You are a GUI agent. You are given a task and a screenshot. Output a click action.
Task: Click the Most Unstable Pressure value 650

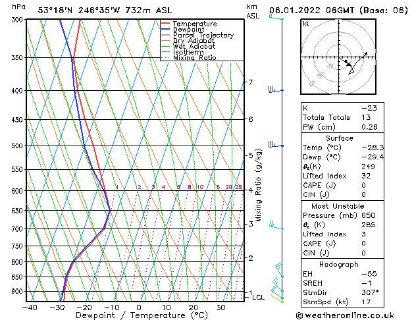(369, 215)
